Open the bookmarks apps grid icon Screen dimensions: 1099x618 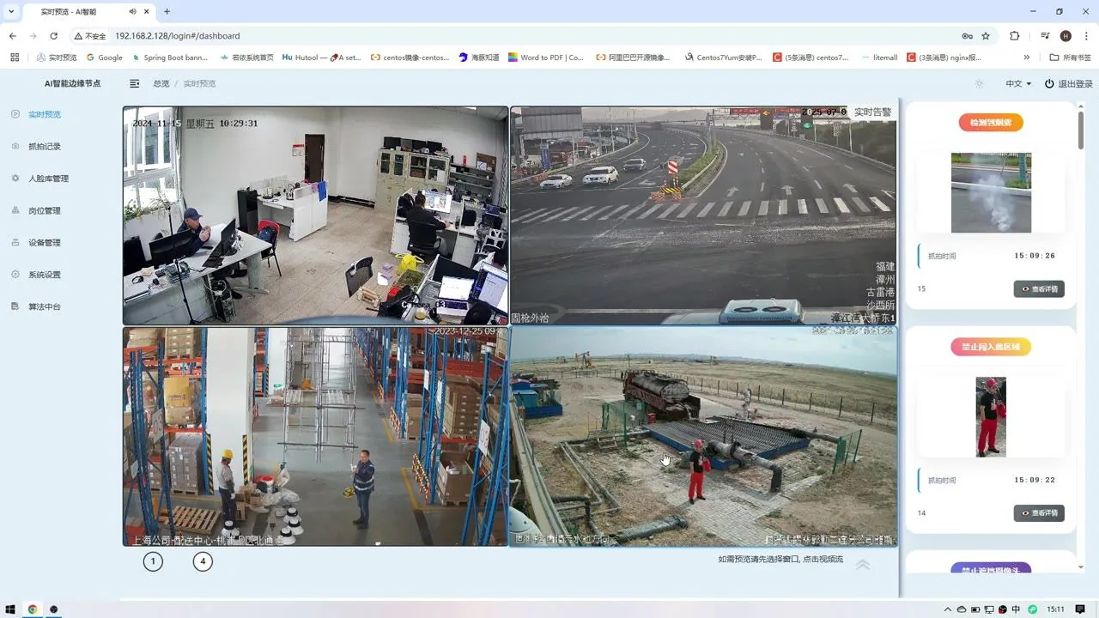coord(15,58)
